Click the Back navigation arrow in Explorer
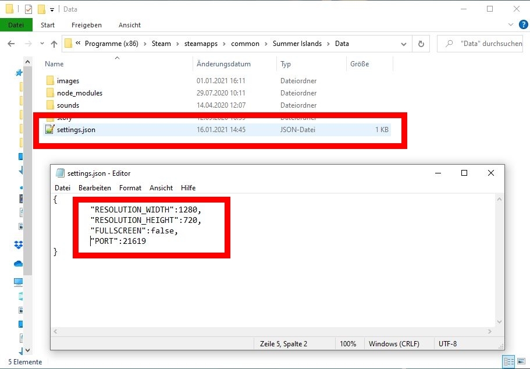 click(x=11, y=44)
